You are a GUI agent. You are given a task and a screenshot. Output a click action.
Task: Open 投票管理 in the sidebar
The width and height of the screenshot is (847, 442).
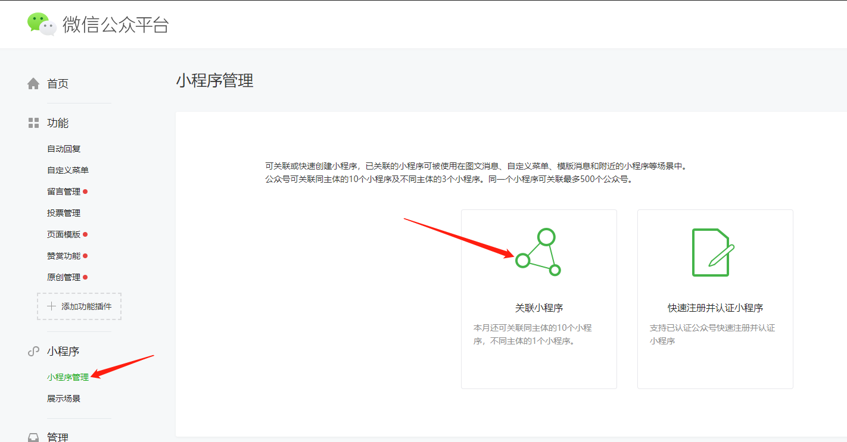click(64, 213)
